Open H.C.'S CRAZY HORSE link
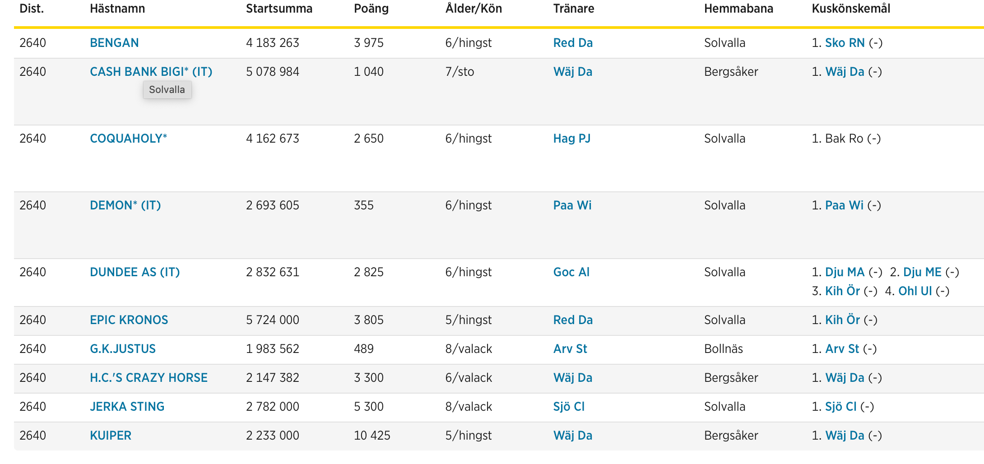The image size is (984, 464). (149, 378)
